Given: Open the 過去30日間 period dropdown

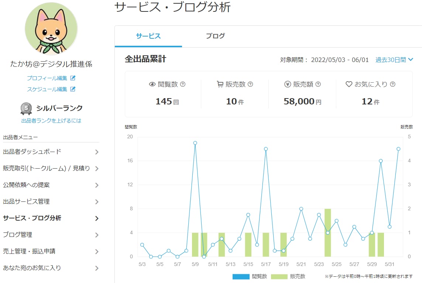Looking at the screenshot, I should click(x=394, y=60).
